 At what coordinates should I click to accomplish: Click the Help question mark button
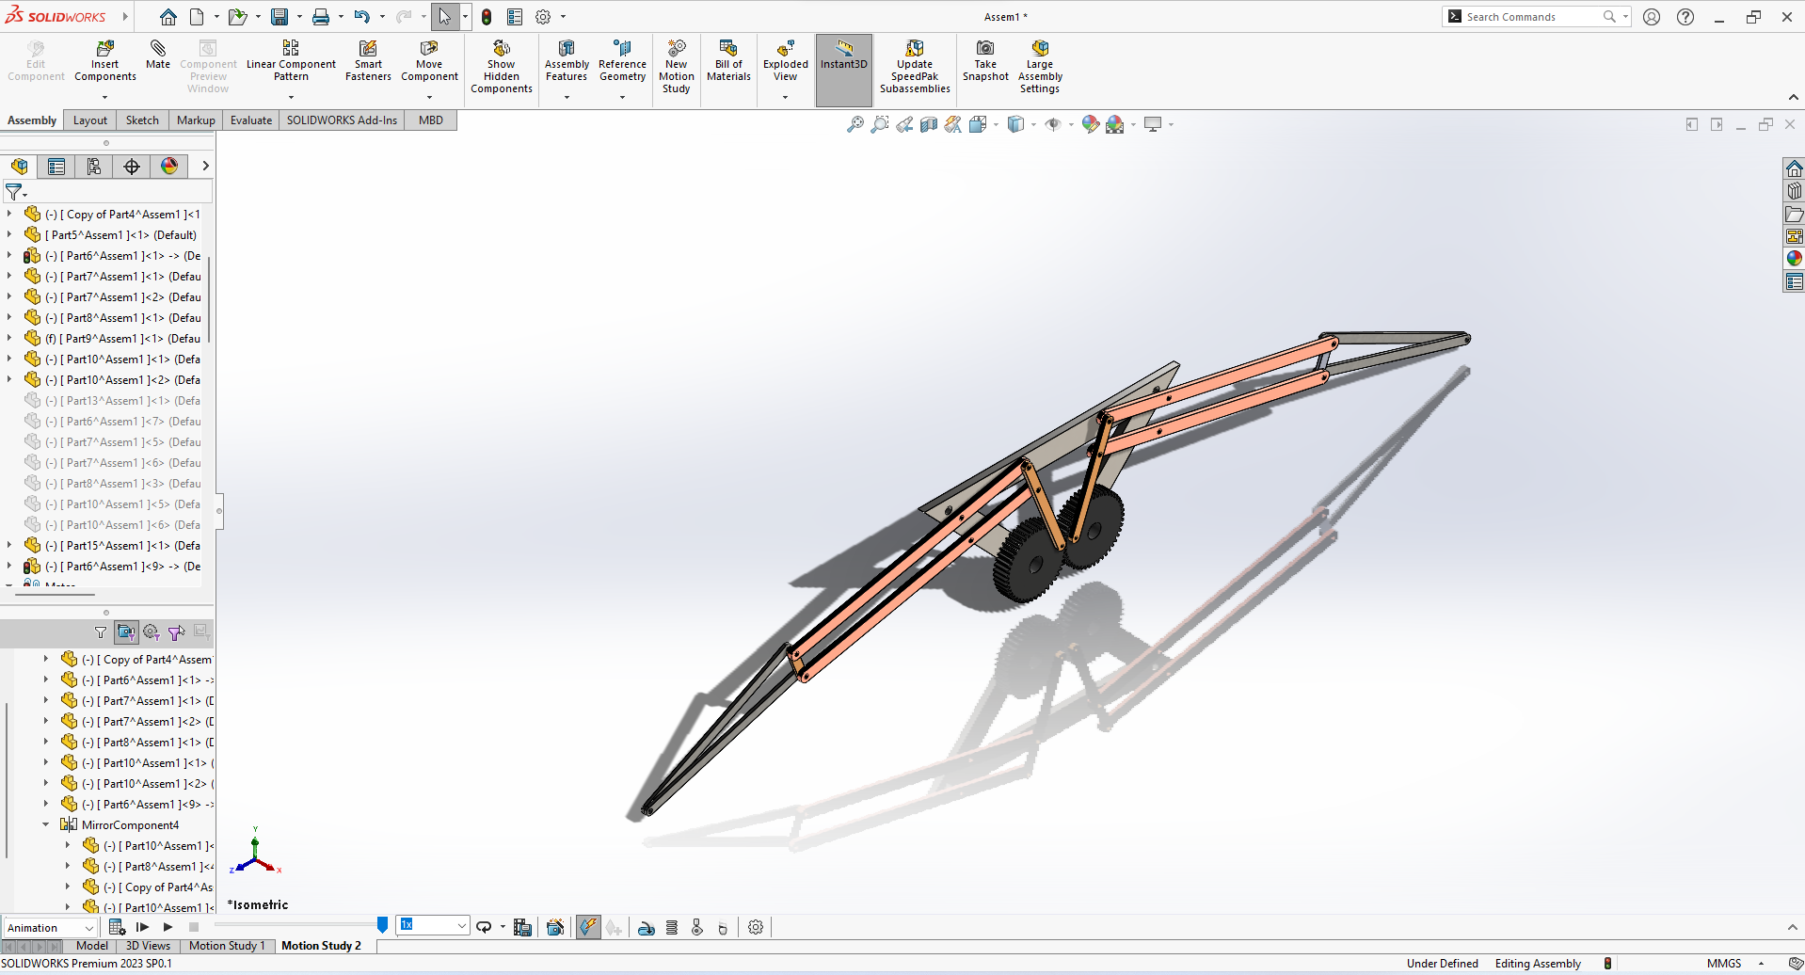(x=1685, y=17)
